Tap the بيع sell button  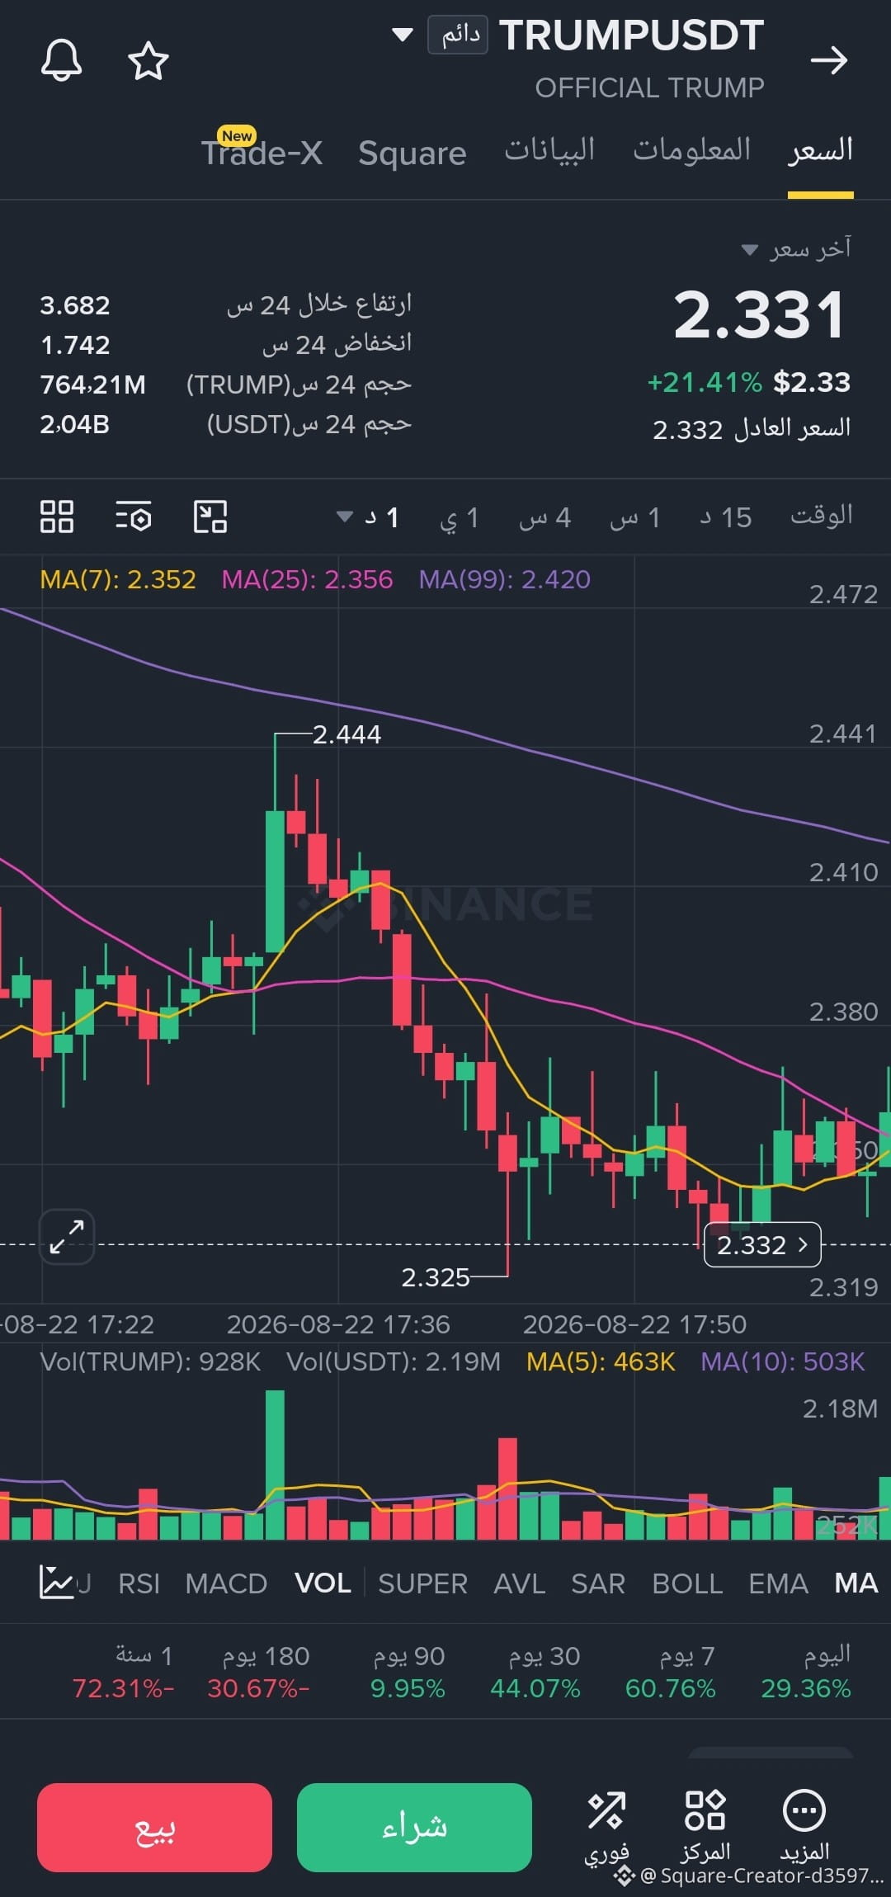154,1827
